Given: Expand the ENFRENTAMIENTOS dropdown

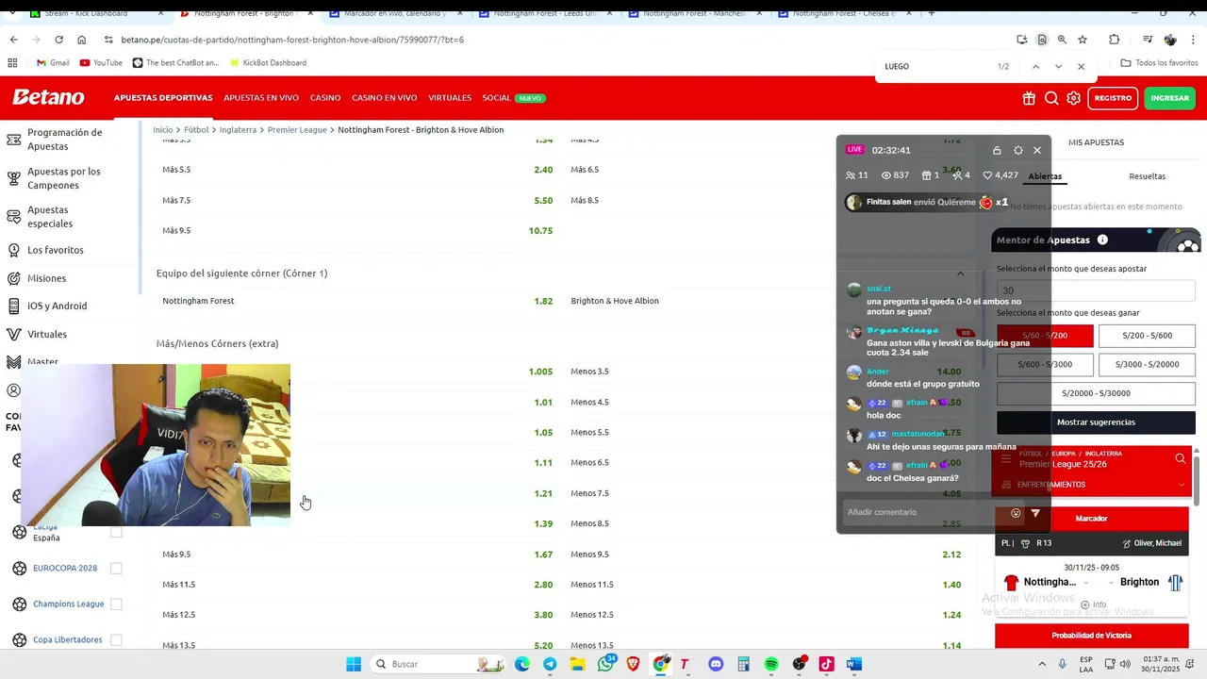Looking at the screenshot, I should pos(1182,485).
